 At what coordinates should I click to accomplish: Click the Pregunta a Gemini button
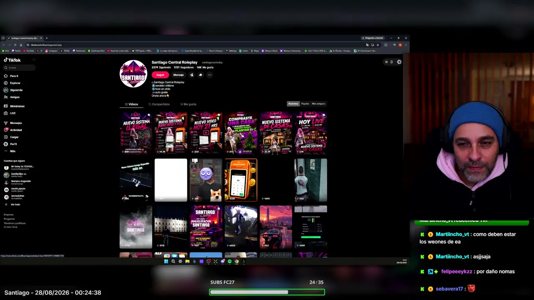click(x=373, y=38)
